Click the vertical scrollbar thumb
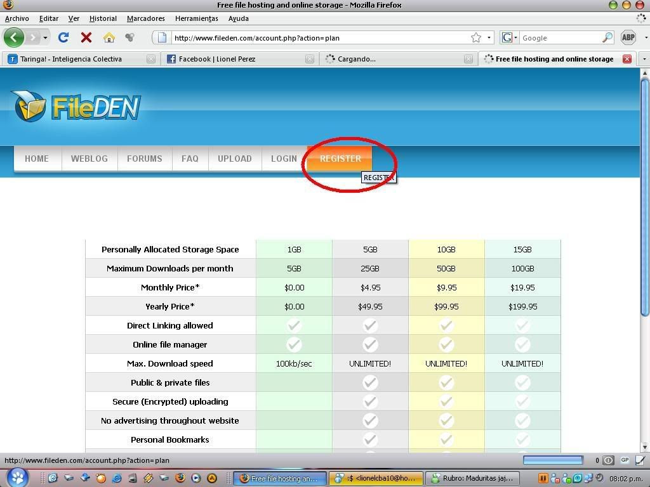This screenshot has height=487, width=650. [x=645, y=198]
